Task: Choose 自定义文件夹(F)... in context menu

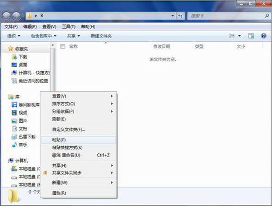Action: [x=78, y=129]
